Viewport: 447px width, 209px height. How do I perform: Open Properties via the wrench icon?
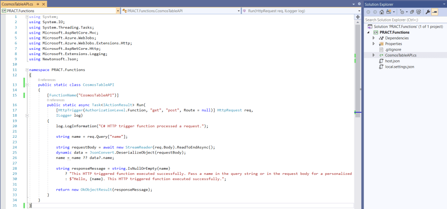tap(428, 12)
